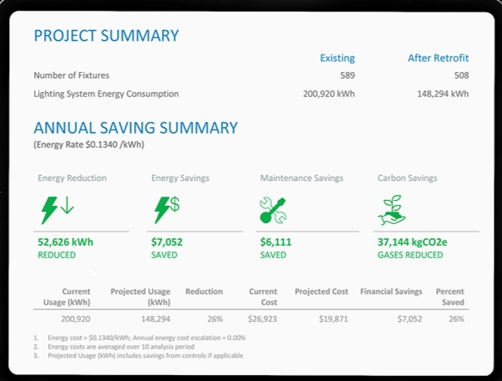Viewport: 502px width, 381px height.
Task: Click the Energy Savings lightning bolt dollar icon
Action: click(167, 210)
